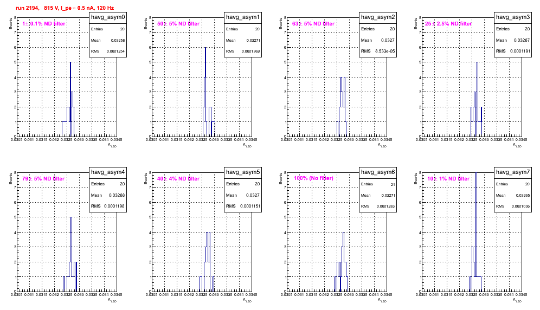This screenshot has width=540, height=310.
Task: Click RMS 0.0001151 in havg_asym5 box
Action: 243,206
